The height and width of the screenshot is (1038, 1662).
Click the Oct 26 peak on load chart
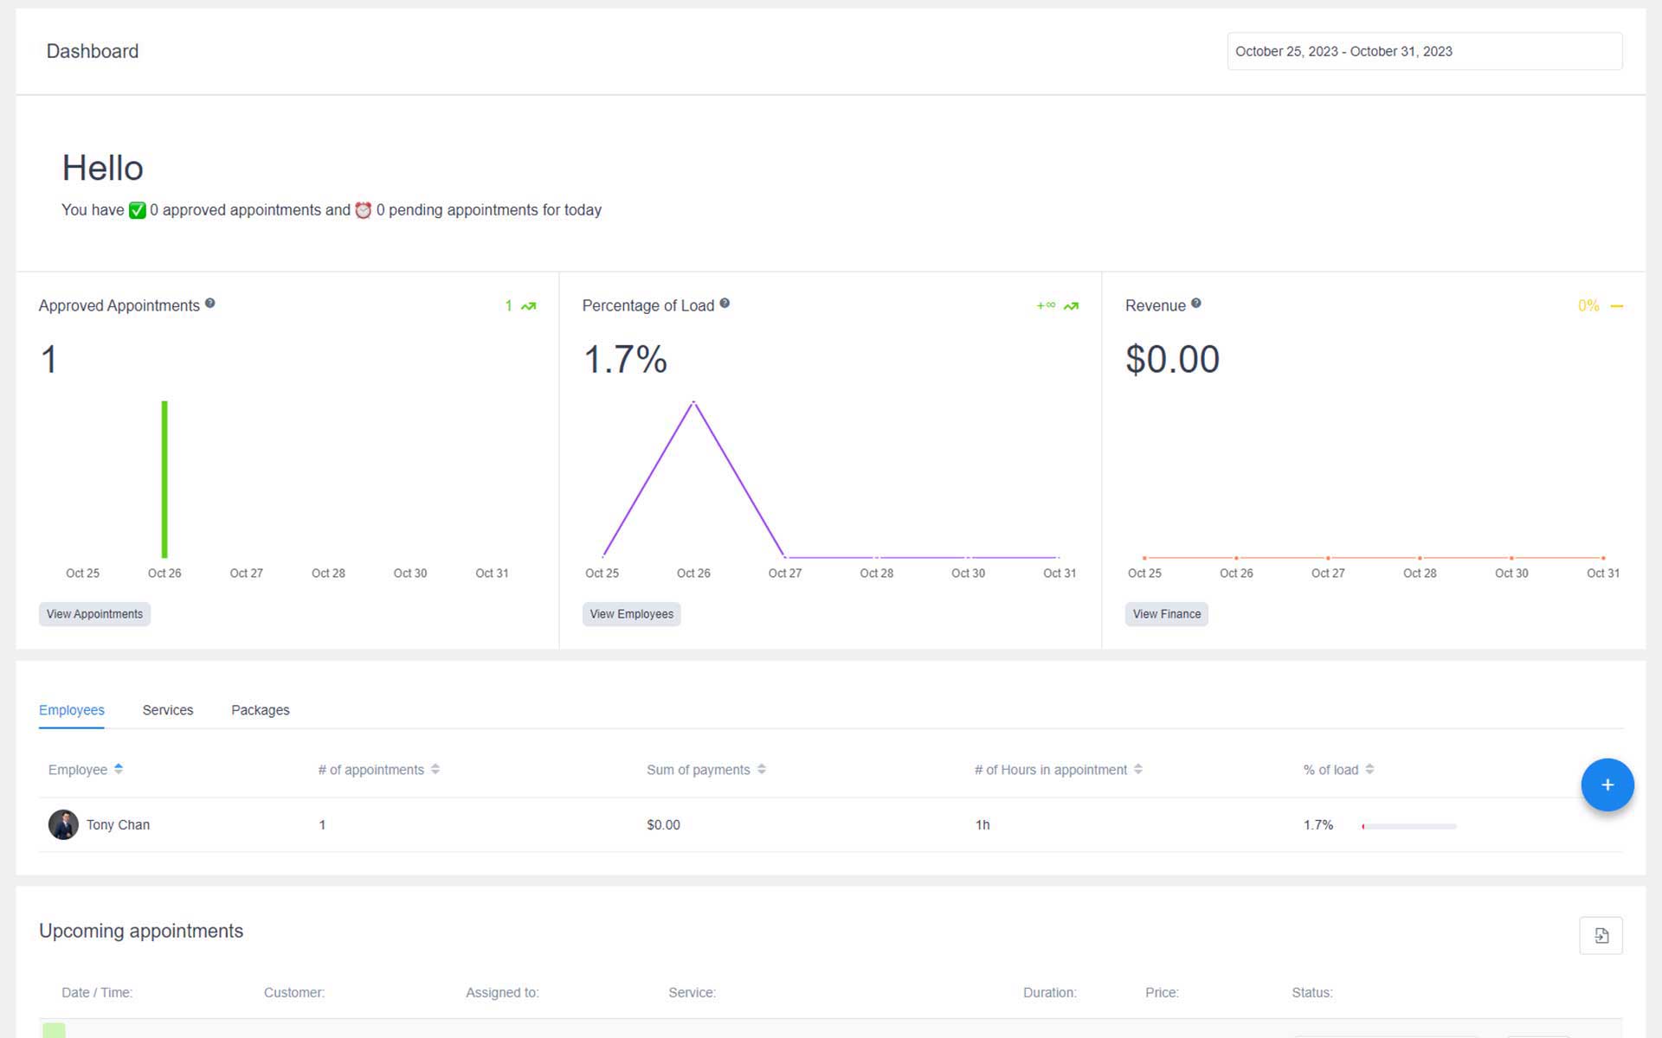[693, 402]
